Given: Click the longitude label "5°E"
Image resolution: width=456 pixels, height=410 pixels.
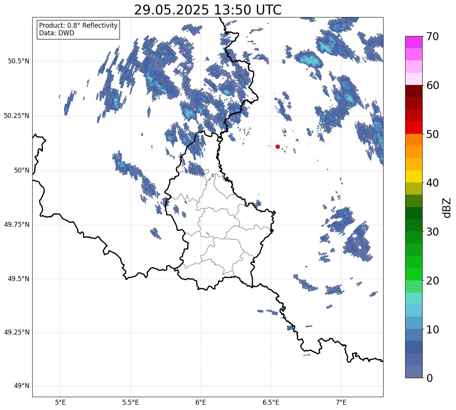Looking at the screenshot, I should click(60, 402).
